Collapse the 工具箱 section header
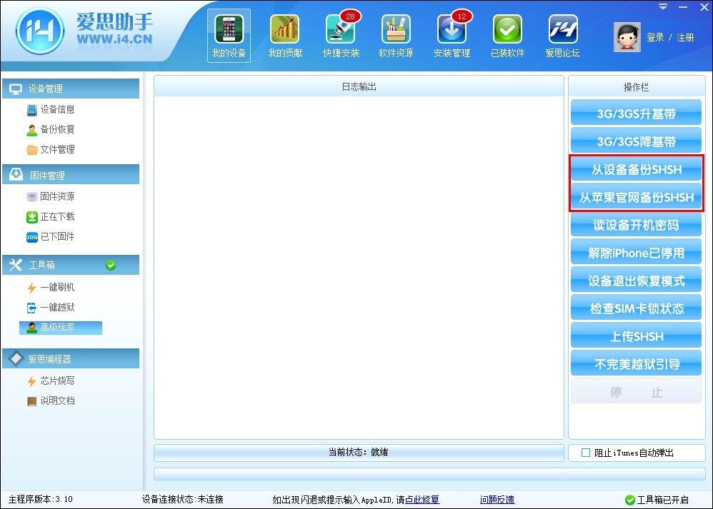The width and height of the screenshot is (713, 509). click(x=71, y=265)
